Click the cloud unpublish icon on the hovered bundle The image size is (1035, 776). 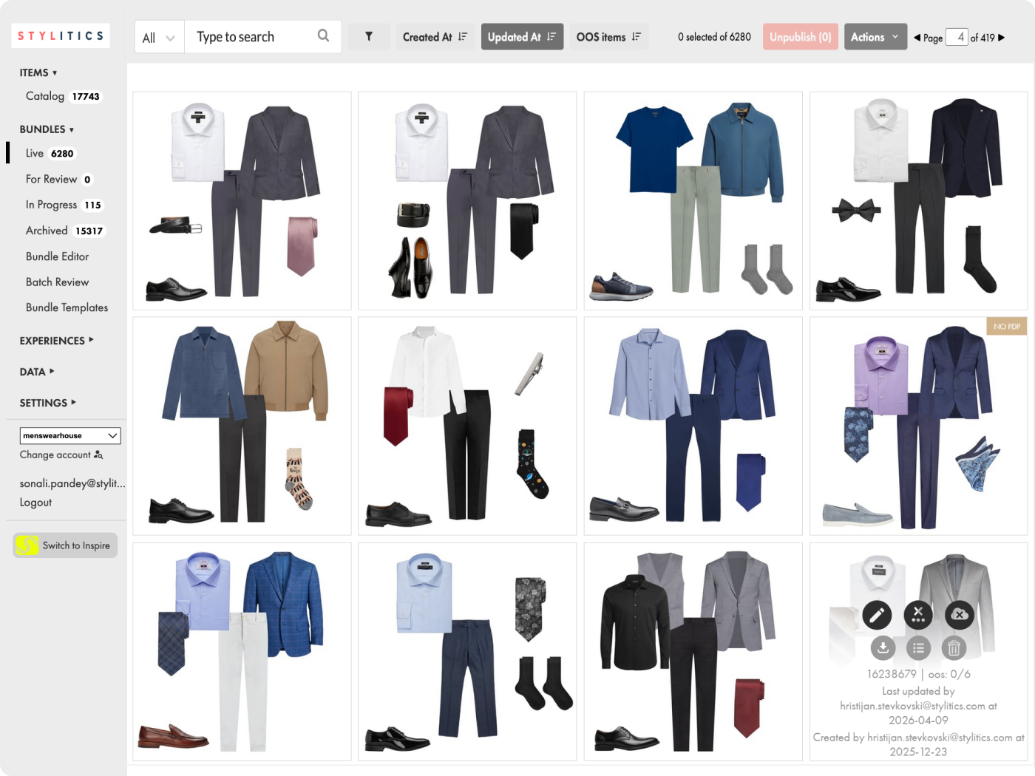pyautogui.click(x=959, y=615)
